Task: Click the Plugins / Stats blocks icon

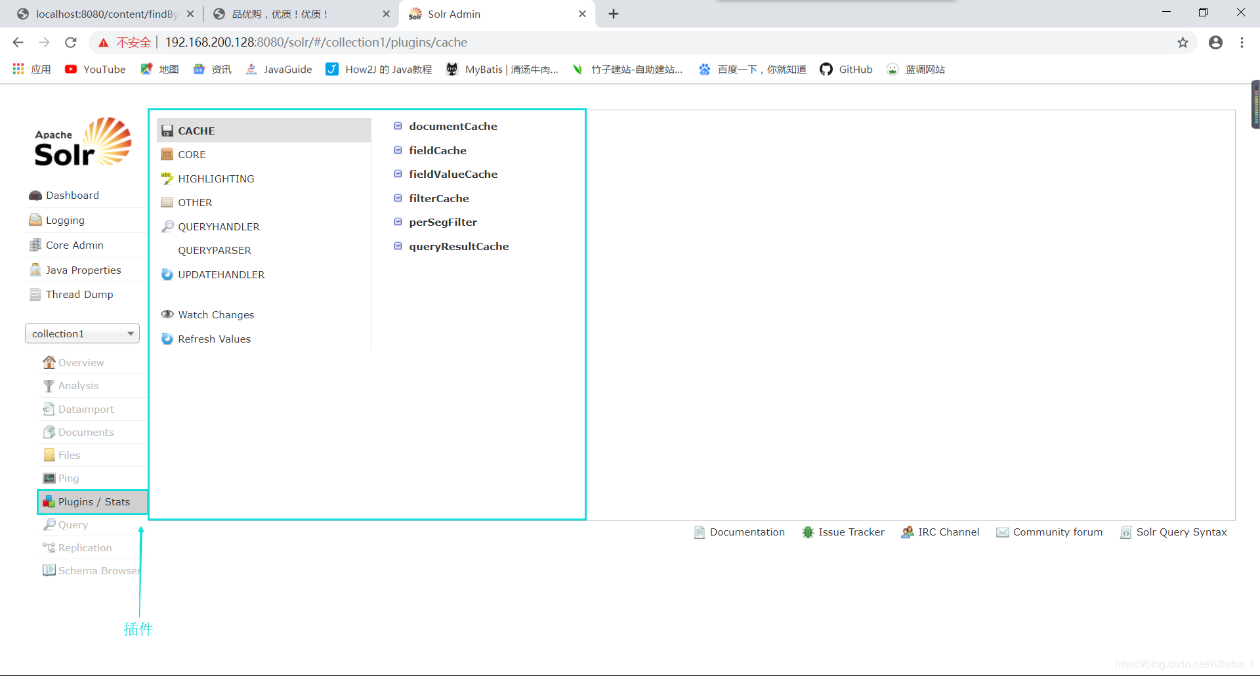Action: click(49, 502)
